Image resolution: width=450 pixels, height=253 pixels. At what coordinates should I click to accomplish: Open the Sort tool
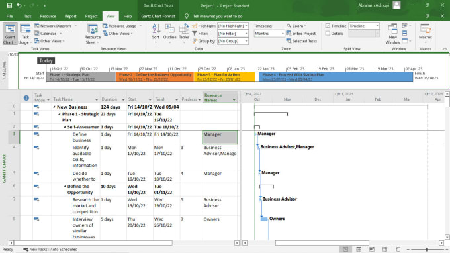156,34
